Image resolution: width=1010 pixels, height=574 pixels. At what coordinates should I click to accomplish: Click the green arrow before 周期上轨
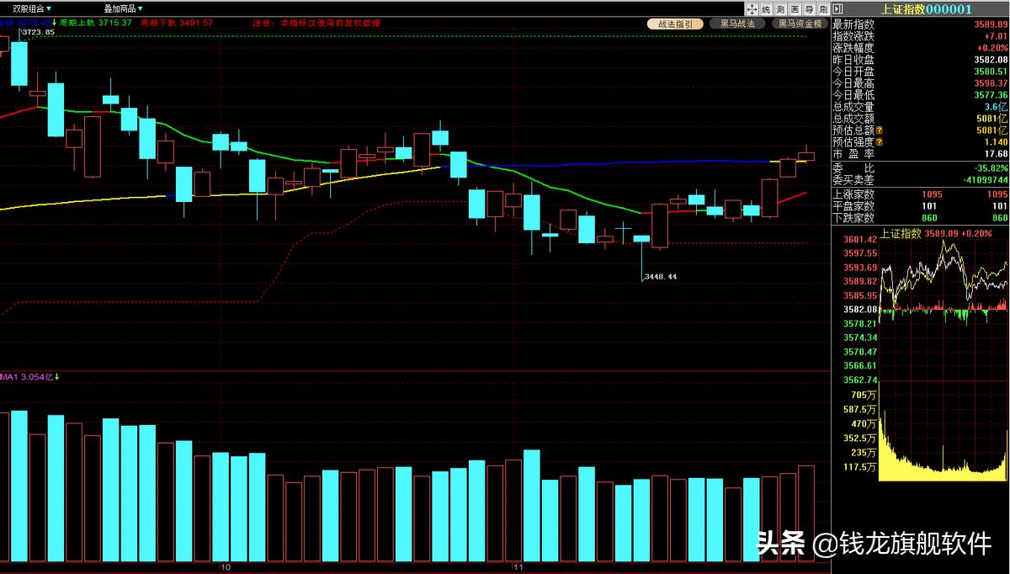pyautogui.click(x=54, y=22)
